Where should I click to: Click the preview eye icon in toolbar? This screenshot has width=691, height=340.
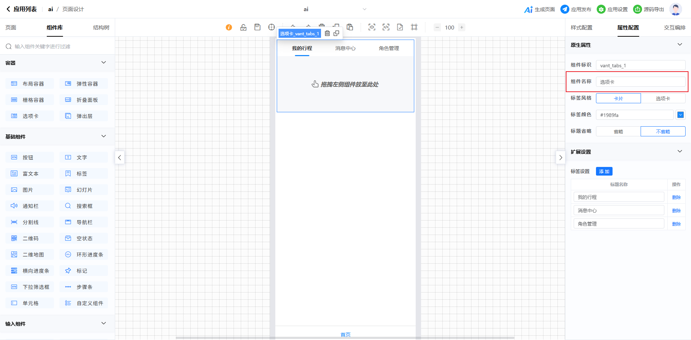pyautogui.click(x=372, y=27)
